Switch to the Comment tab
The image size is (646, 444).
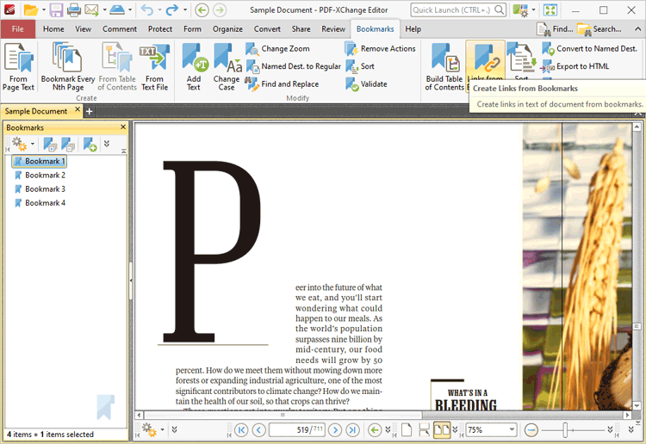[x=120, y=28]
